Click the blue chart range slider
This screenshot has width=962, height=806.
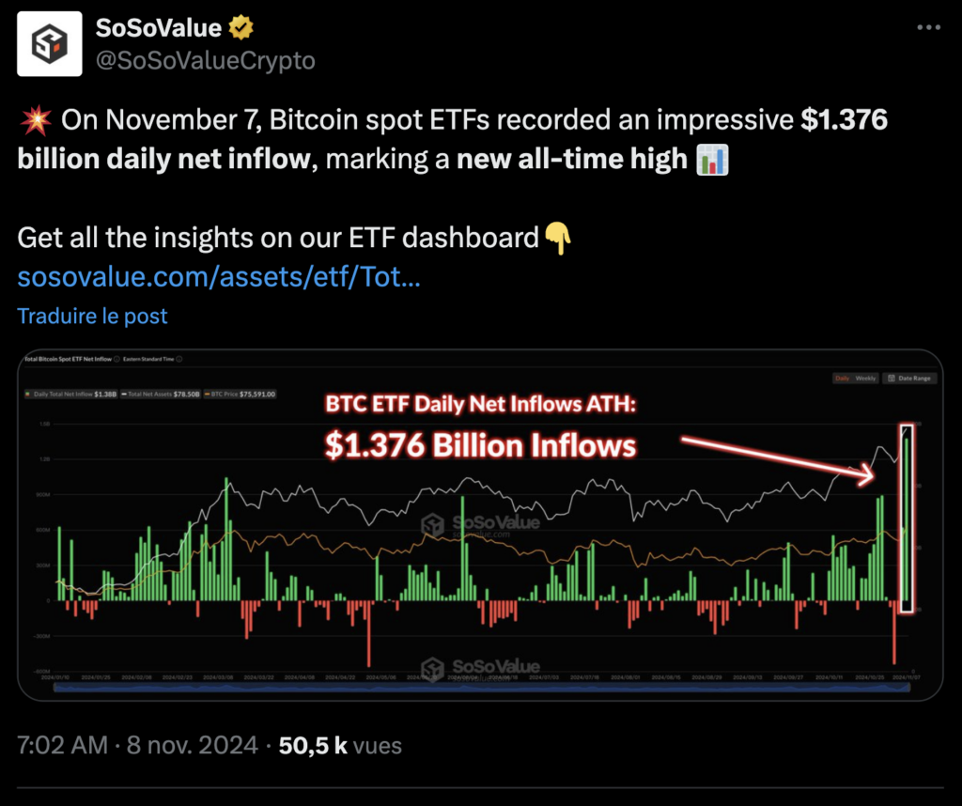[x=481, y=688]
